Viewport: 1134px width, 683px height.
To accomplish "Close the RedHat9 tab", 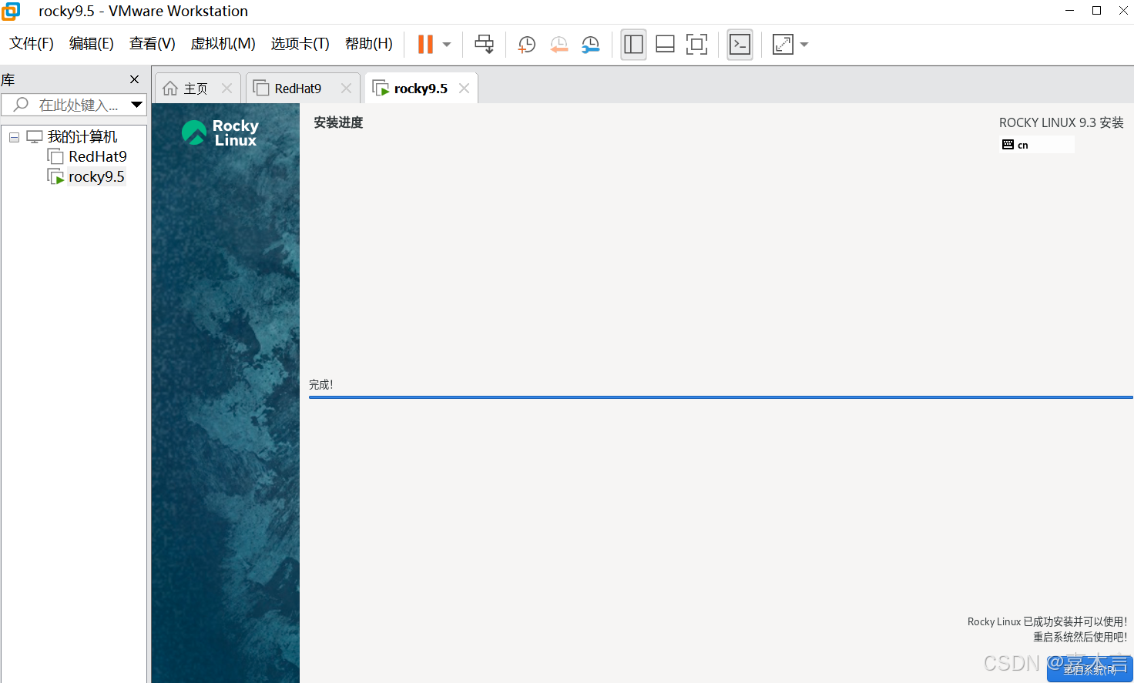I will tap(347, 89).
